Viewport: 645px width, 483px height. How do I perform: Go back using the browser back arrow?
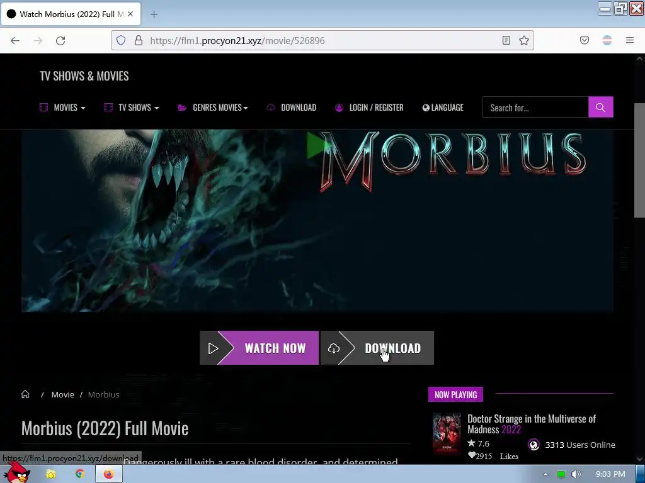[x=15, y=40]
